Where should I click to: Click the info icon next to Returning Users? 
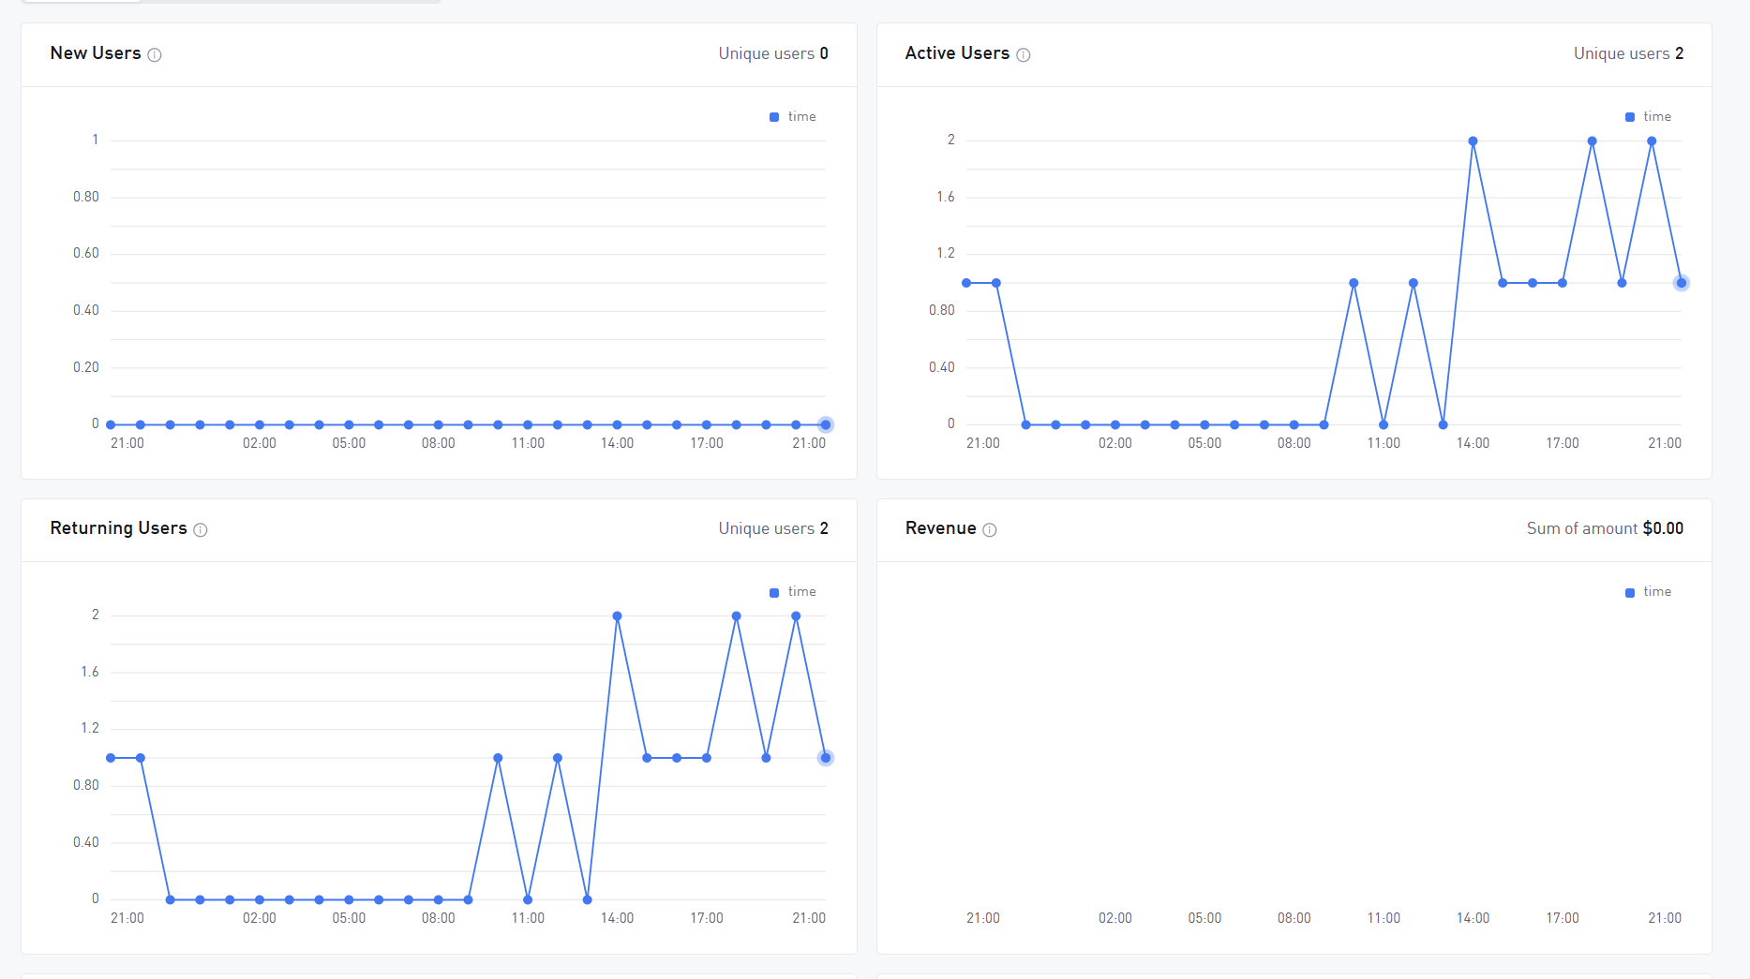(x=201, y=530)
